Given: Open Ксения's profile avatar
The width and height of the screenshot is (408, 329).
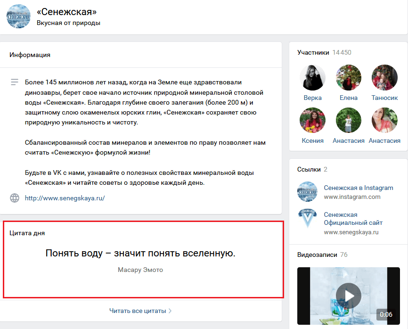Looking at the screenshot, I should (x=312, y=120).
